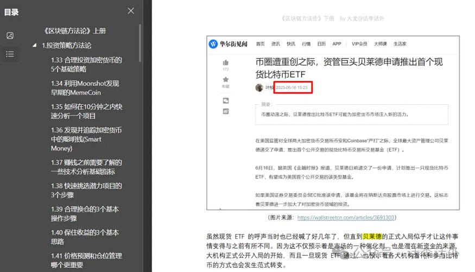
Task: Click the article summary box 摘要
Action: 352,114
